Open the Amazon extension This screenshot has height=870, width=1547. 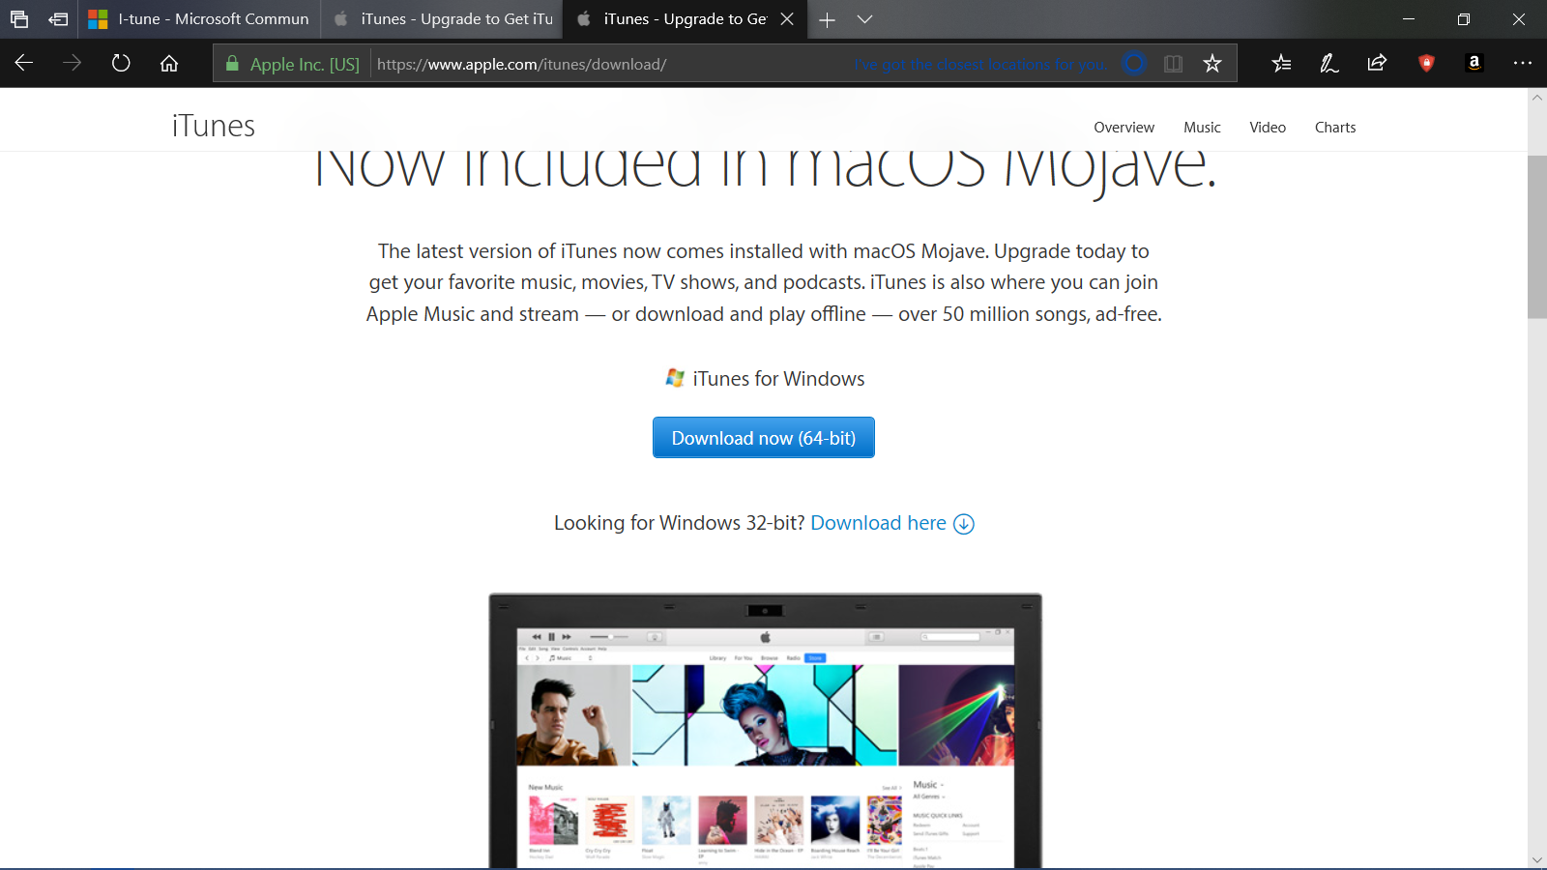(1474, 63)
